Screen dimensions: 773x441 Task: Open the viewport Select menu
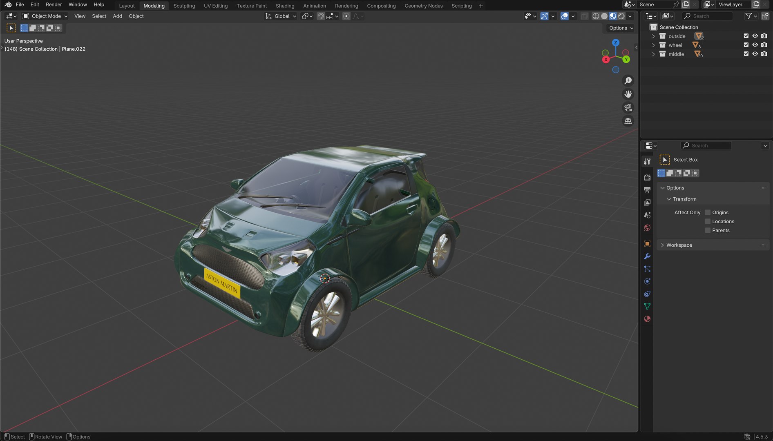point(99,16)
